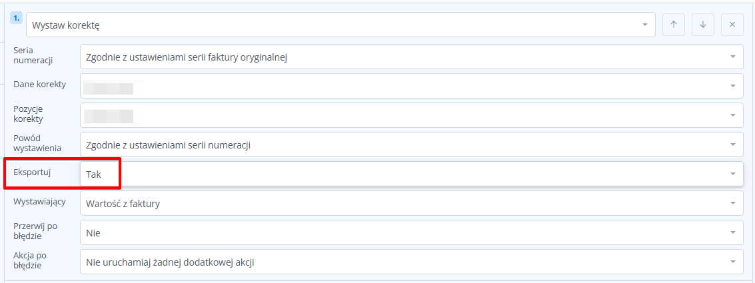Click the Eksportuj label text

pos(33,172)
